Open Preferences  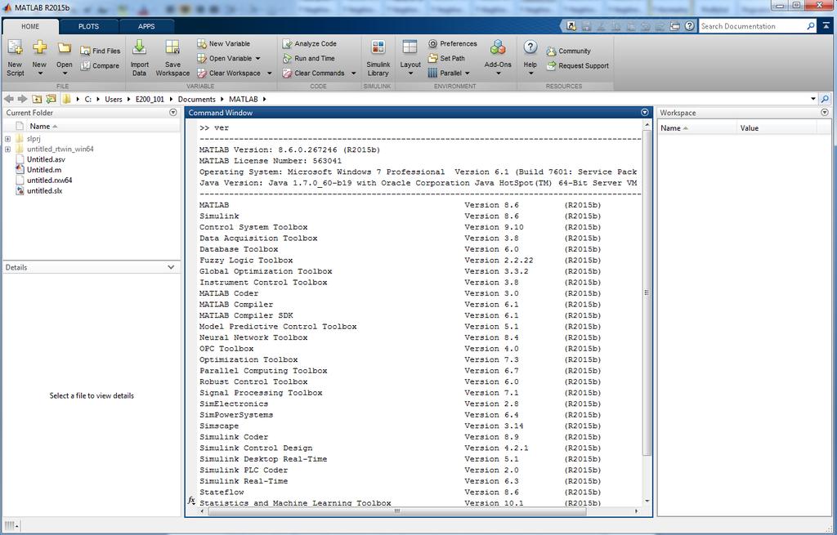(x=453, y=44)
